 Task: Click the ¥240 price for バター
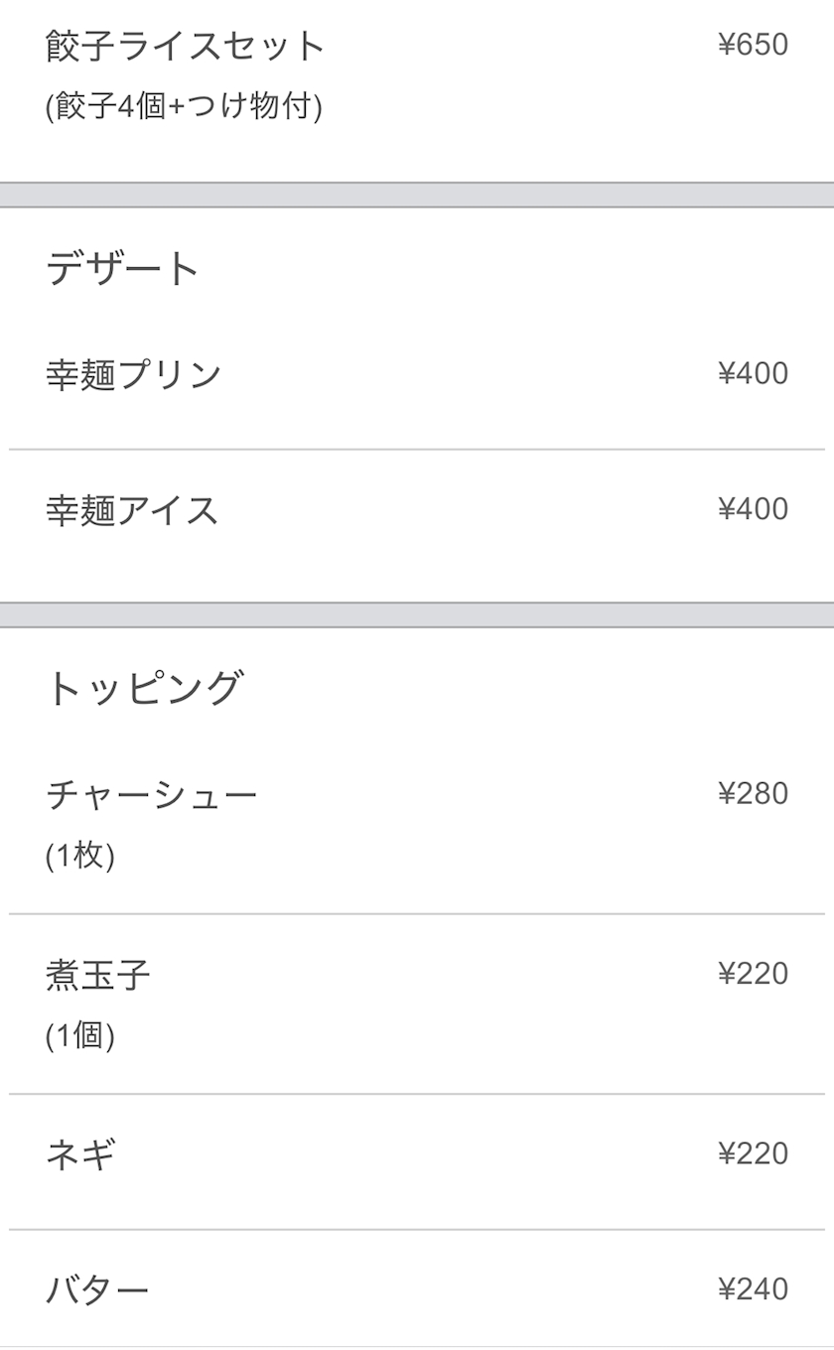click(753, 1288)
